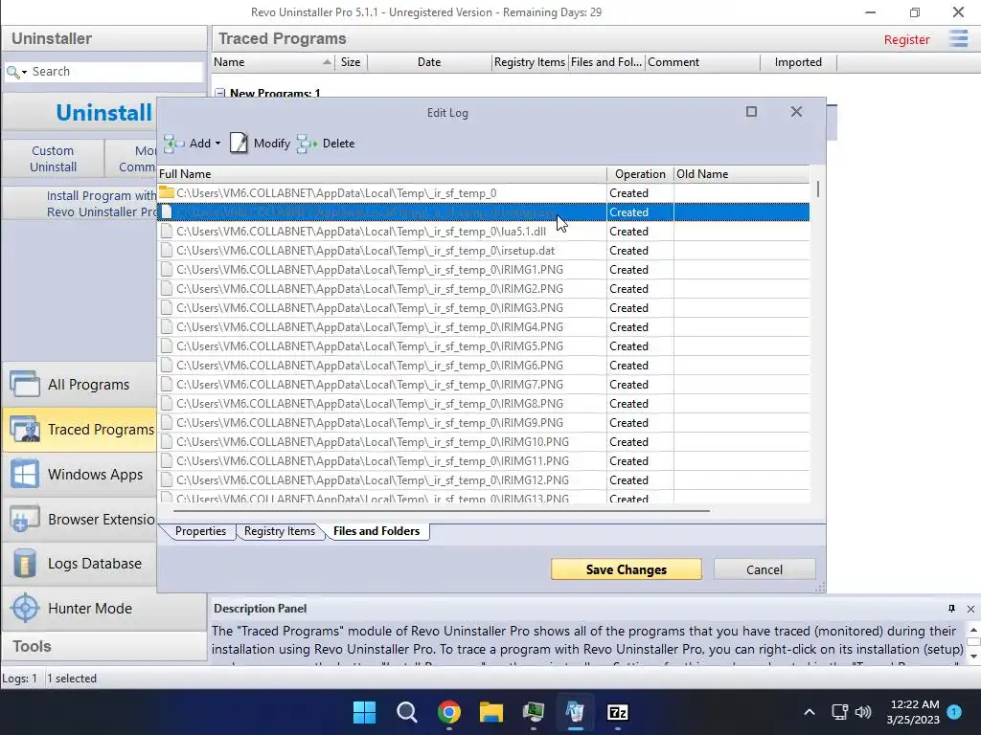The width and height of the screenshot is (981, 735).
Task: Pin the Description Panel
Action: 951,609
